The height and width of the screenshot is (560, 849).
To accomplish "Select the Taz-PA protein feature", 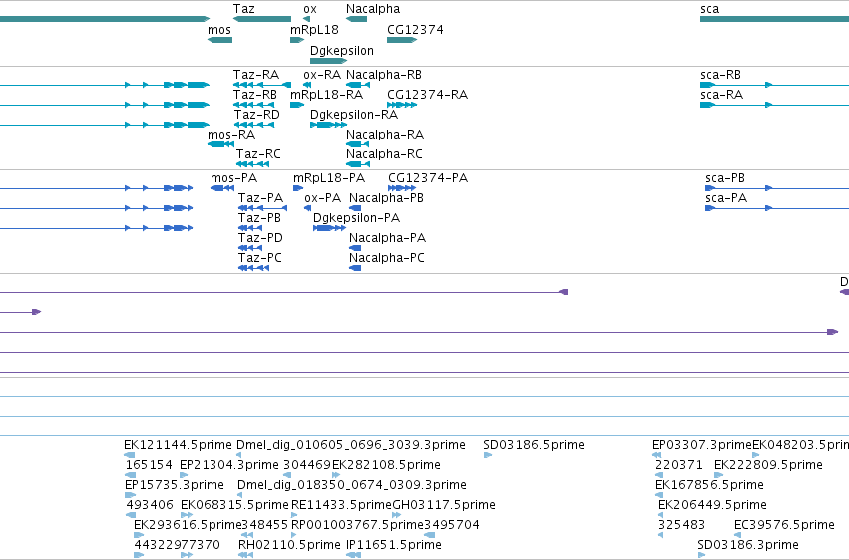I will click(262, 208).
